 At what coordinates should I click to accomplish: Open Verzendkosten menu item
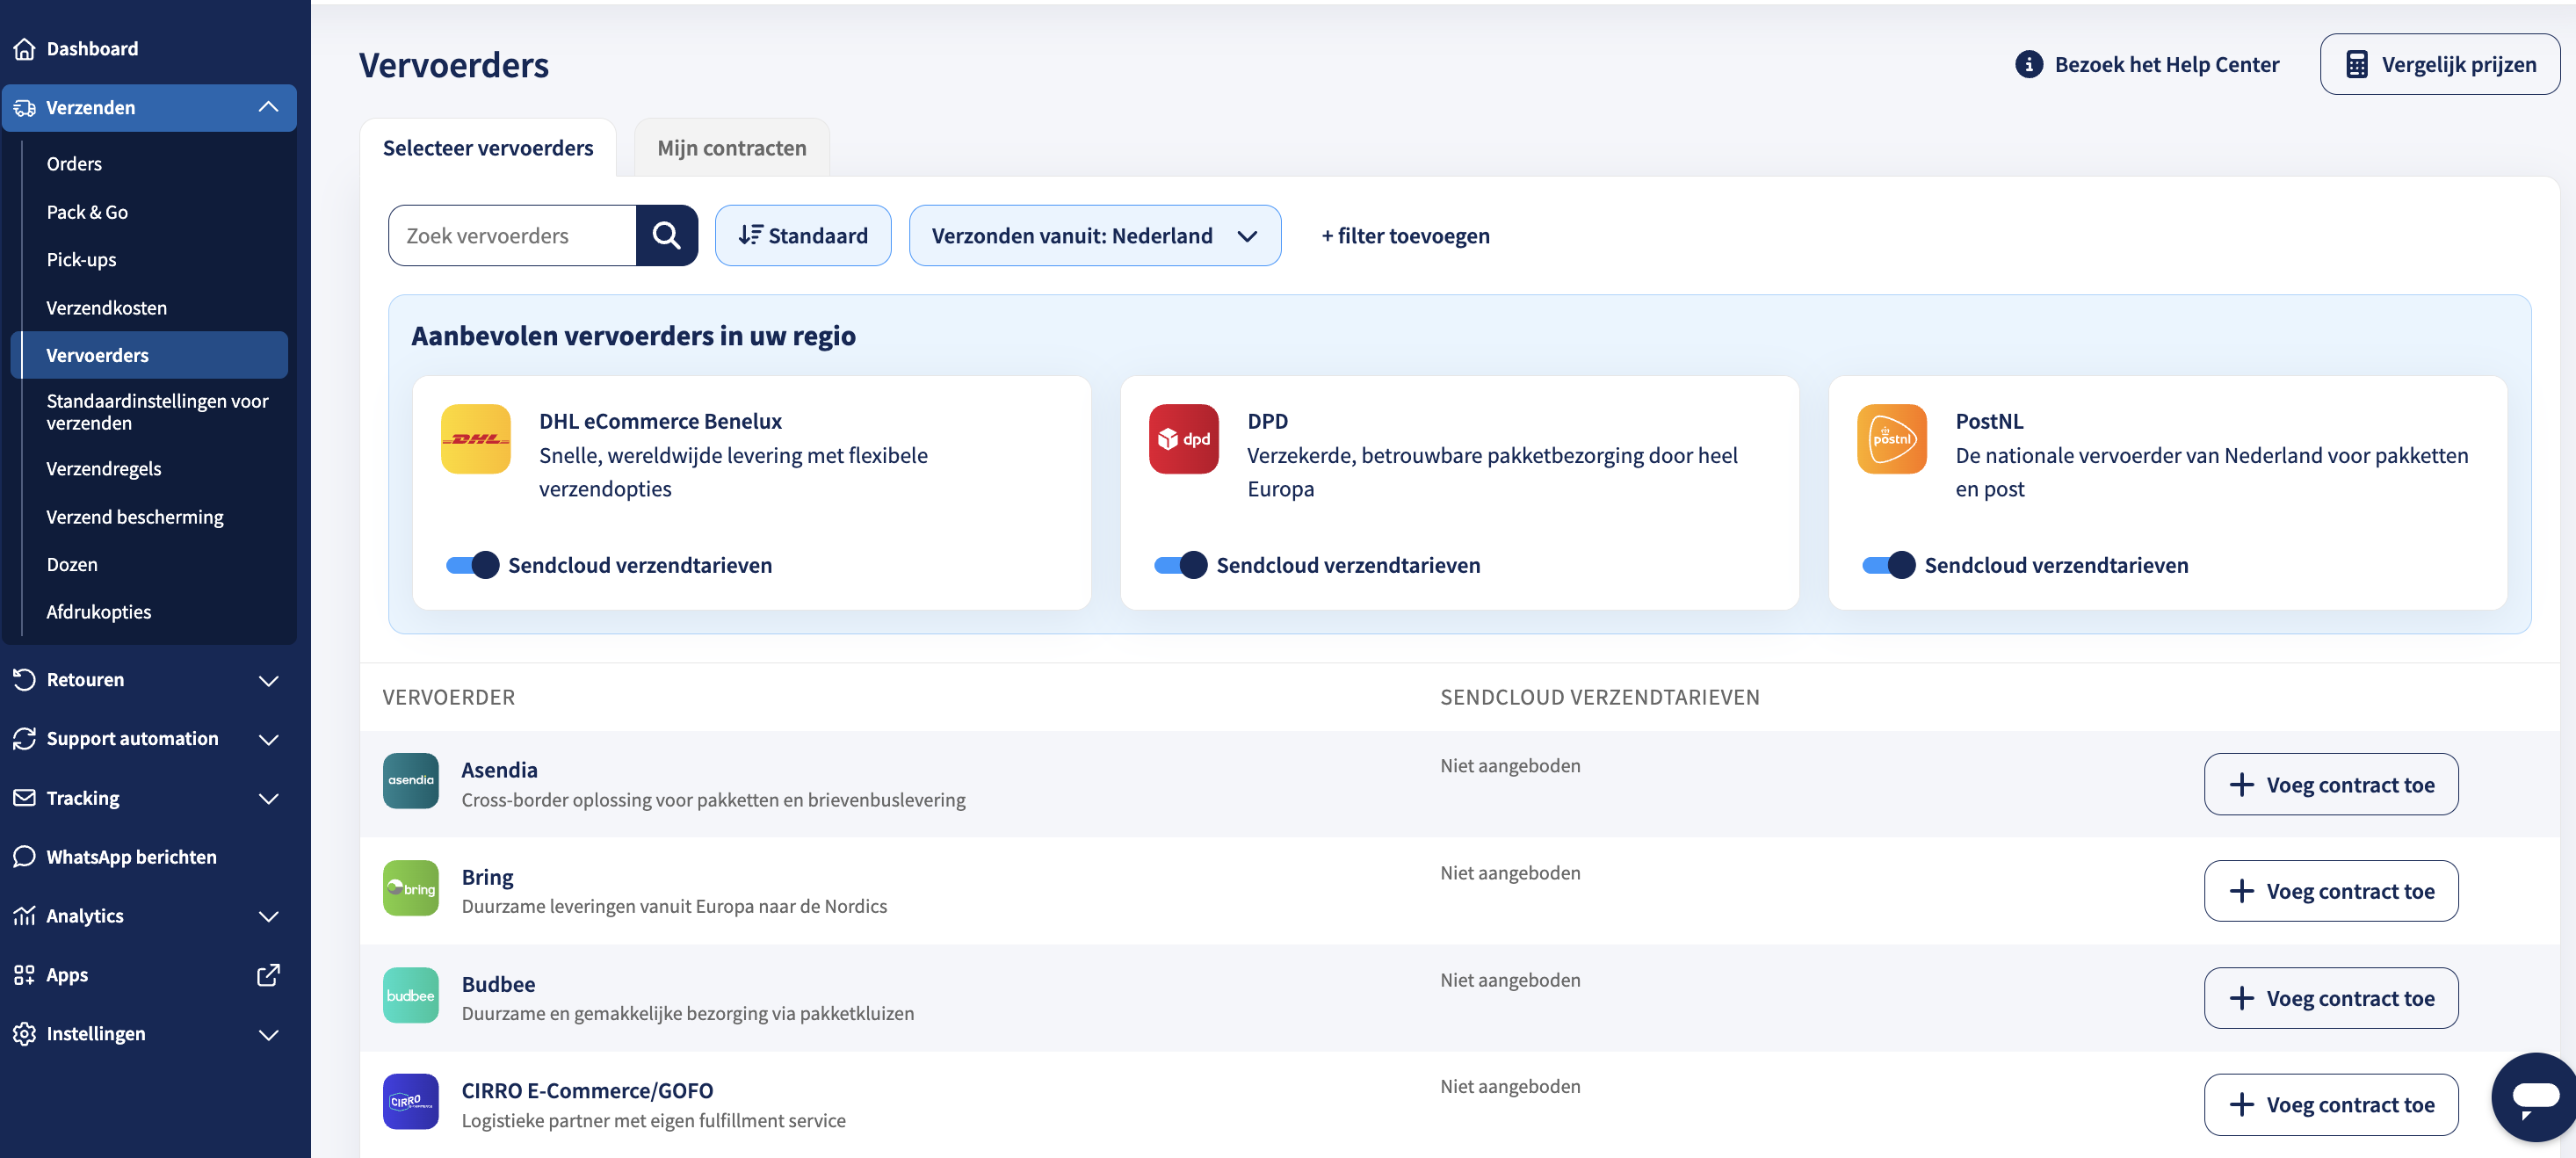[x=106, y=307]
